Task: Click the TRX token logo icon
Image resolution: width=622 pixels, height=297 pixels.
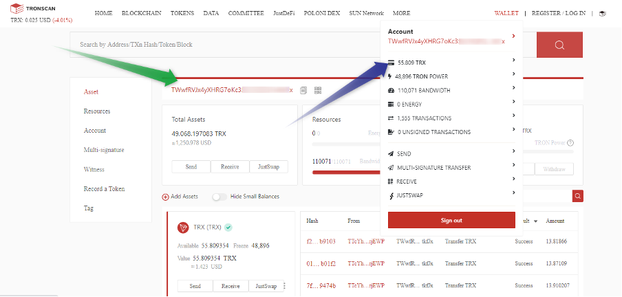Action: 183,228
